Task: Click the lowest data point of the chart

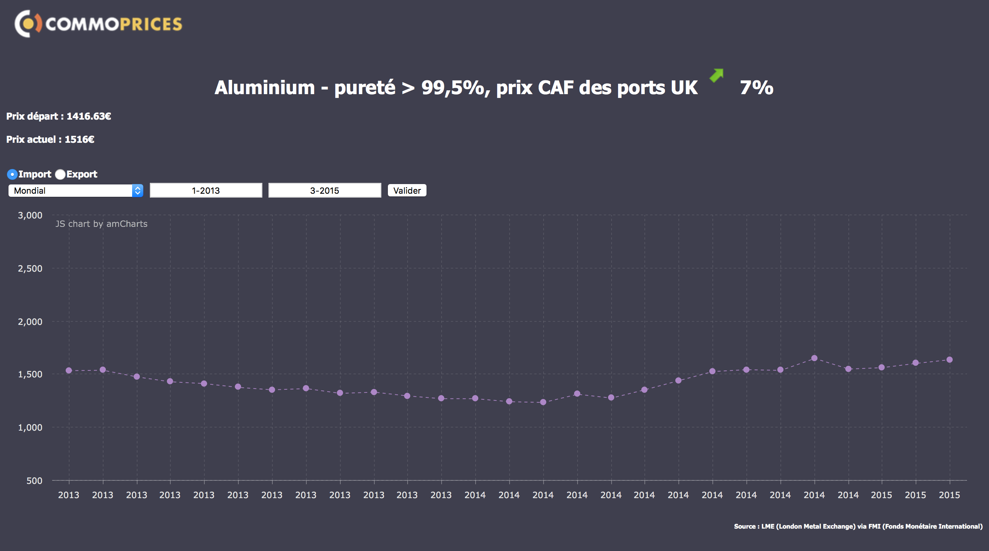Action: point(543,402)
